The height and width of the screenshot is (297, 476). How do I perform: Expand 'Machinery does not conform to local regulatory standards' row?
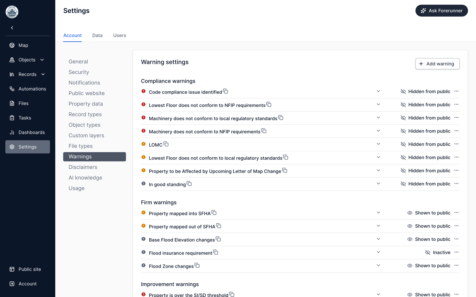[x=378, y=118]
